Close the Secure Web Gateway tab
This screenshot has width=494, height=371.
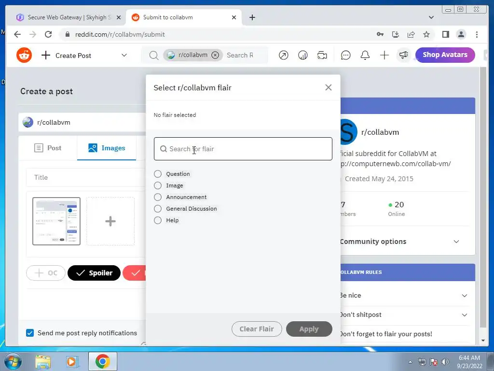[x=119, y=17]
